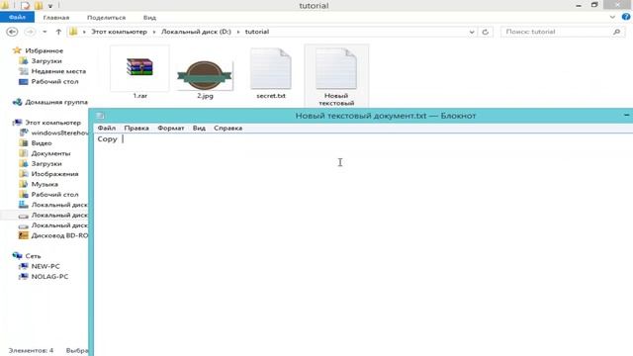Open Изображения folder in sidebar
The width and height of the screenshot is (633, 356).
point(55,174)
